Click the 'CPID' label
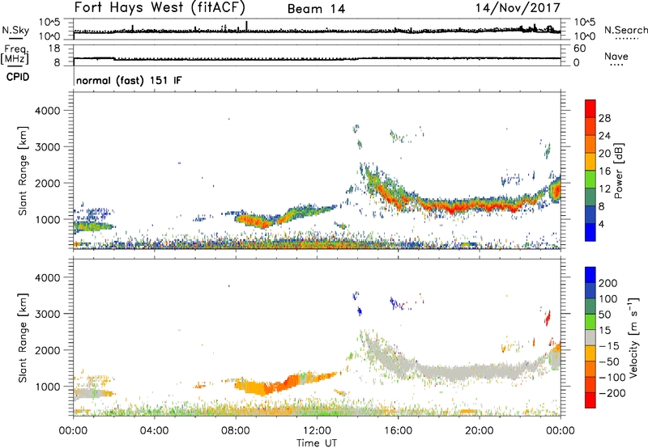This screenshot has width=648, height=448. click(x=18, y=77)
